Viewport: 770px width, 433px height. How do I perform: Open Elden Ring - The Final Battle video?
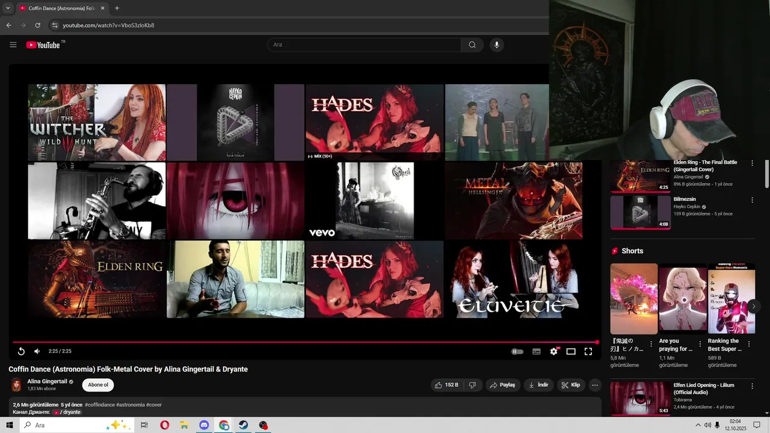pos(705,166)
